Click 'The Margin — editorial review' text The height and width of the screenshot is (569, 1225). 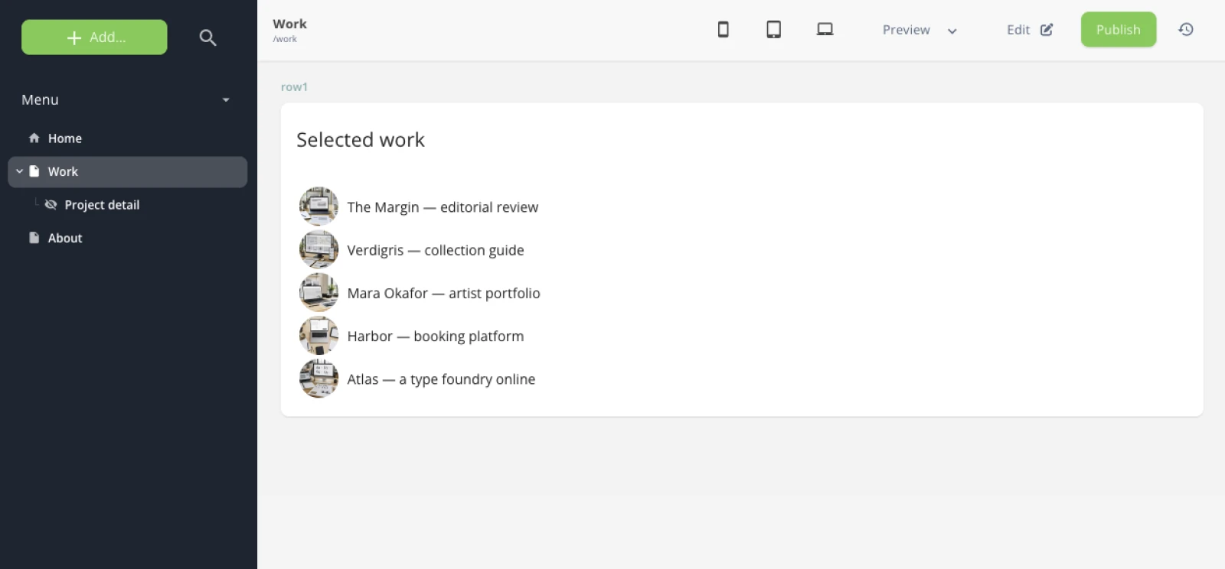tap(443, 207)
